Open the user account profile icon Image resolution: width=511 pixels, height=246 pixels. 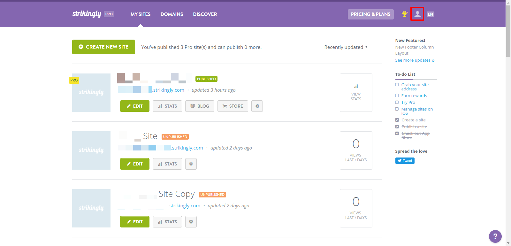417,14
